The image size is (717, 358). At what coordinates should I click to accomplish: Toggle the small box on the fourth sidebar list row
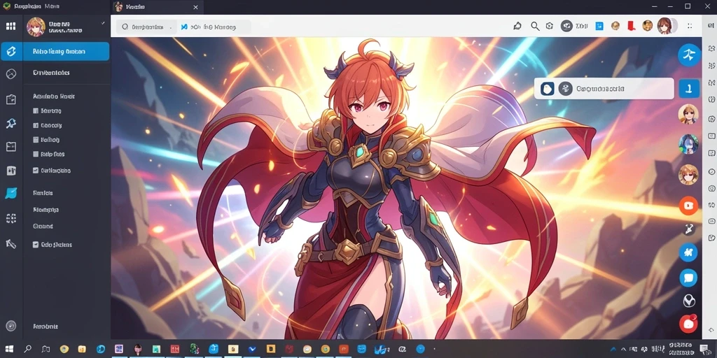(x=36, y=155)
